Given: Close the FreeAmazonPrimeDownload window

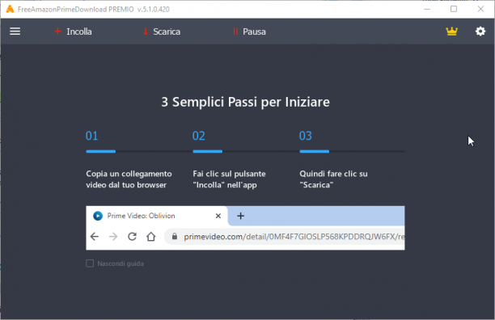Looking at the screenshot, I should click(480, 9).
